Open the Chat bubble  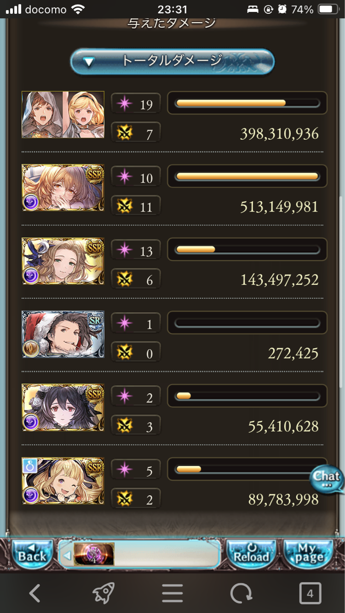pyautogui.click(x=327, y=480)
